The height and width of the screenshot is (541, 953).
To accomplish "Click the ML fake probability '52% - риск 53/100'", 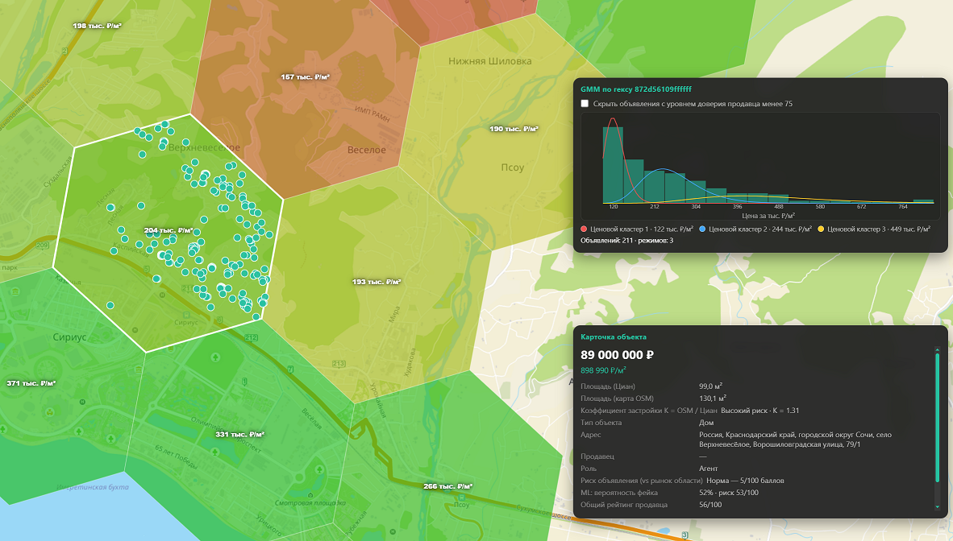I will coord(729,493).
